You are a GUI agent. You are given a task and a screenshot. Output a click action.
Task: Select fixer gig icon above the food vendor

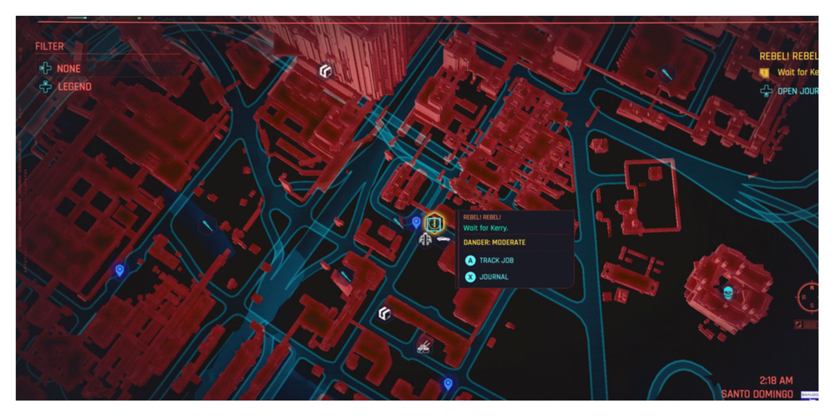(384, 313)
